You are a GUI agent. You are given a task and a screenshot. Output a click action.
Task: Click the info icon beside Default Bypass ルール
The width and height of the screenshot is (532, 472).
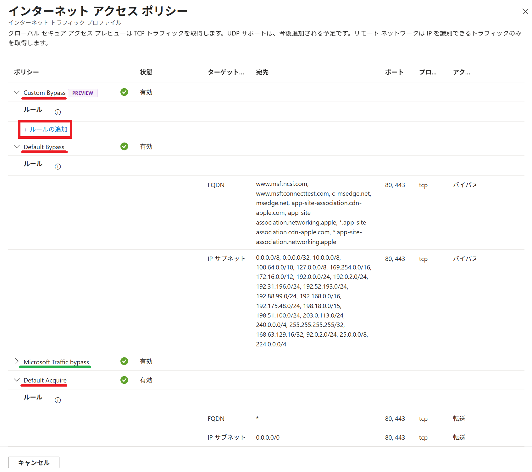(58, 166)
